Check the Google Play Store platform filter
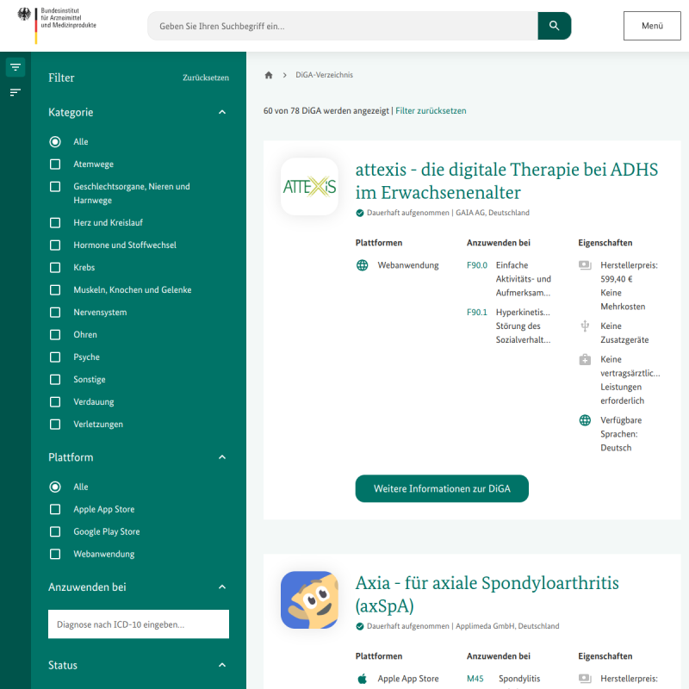689x689 pixels. coord(55,531)
